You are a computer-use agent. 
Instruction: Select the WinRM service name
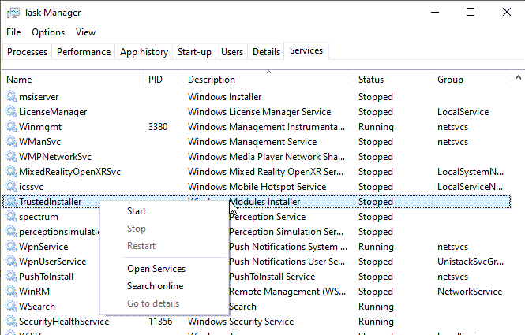[34, 292]
